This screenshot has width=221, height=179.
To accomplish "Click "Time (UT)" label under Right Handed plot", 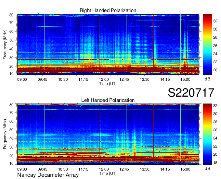I will pyautogui.click(x=108, y=84).
